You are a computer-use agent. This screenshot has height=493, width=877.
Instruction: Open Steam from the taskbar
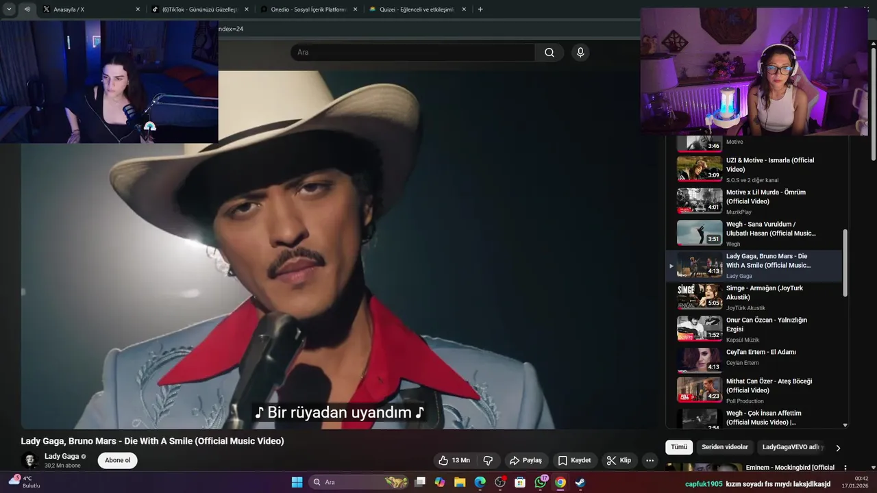pyautogui.click(x=580, y=482)
